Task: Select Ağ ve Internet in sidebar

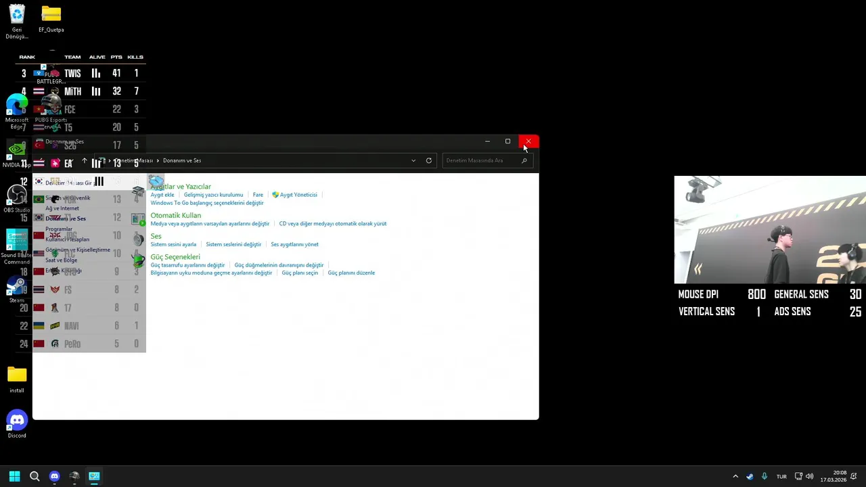Action: [62, 208]
